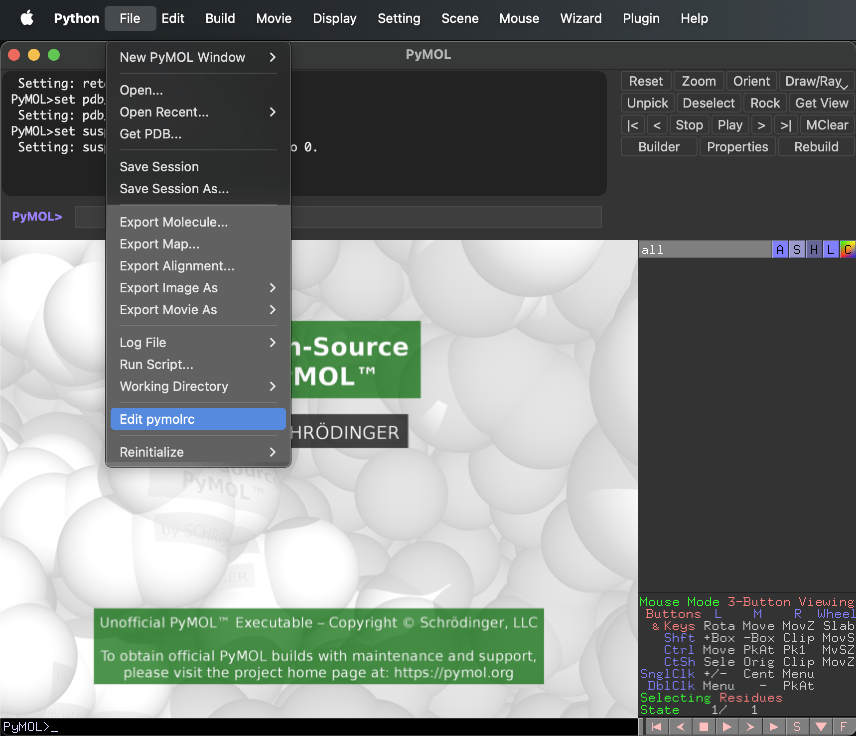Screen dimensions: 856x736
Task: Open the Movie menu
Action: pyautogui.click(x=274, y=18)
